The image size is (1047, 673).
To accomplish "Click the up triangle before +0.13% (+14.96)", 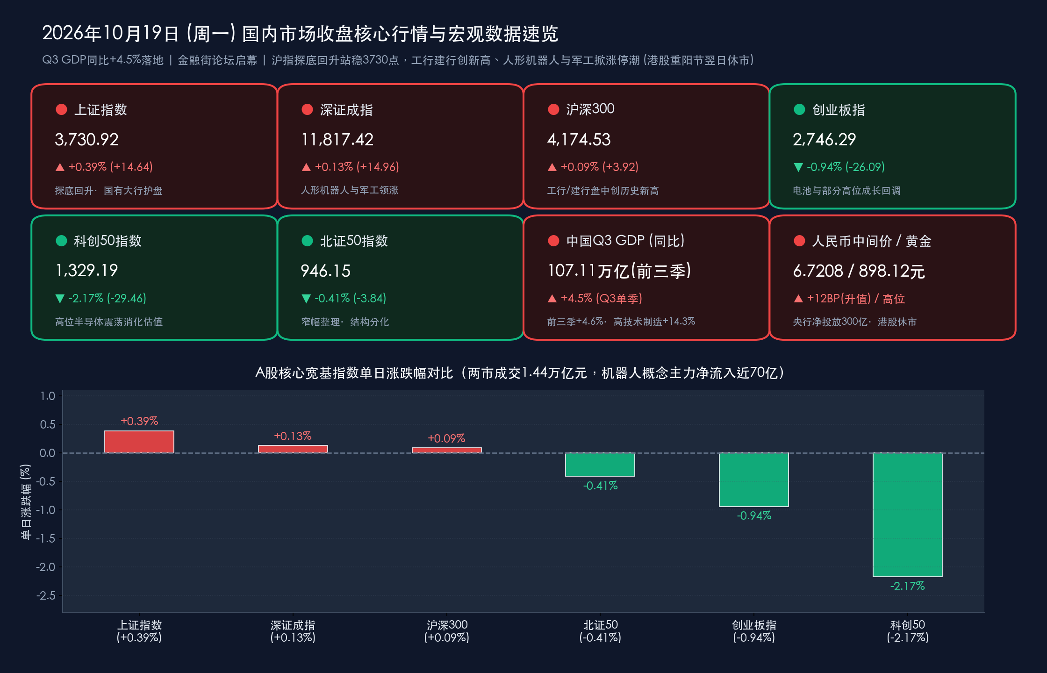I will click(306, 167).
